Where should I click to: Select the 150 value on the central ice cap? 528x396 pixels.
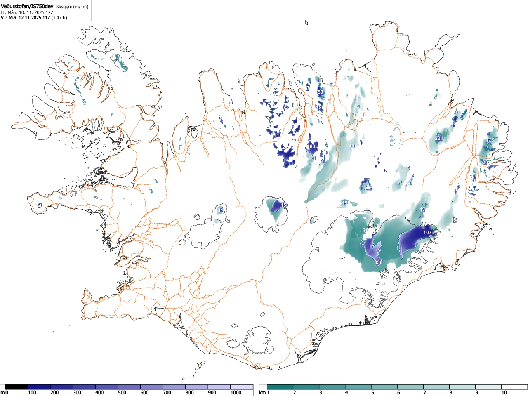click(285, 205)
